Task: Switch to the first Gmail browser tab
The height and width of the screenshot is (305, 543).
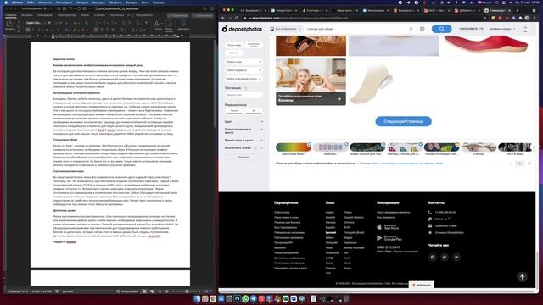Action: [x=254, y=11]
